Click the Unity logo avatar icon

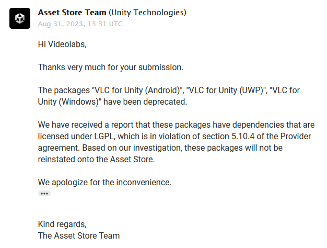coord(20,18)
